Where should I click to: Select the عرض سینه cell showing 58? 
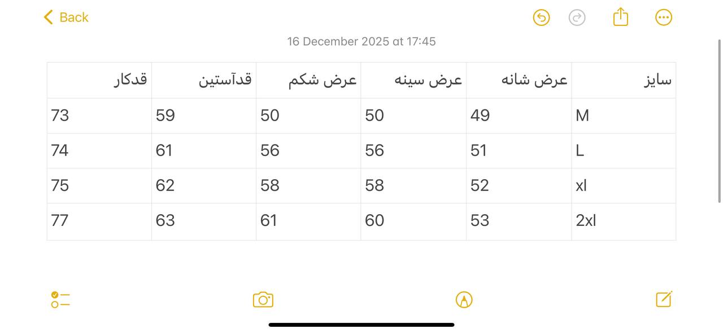pos(413,185)
